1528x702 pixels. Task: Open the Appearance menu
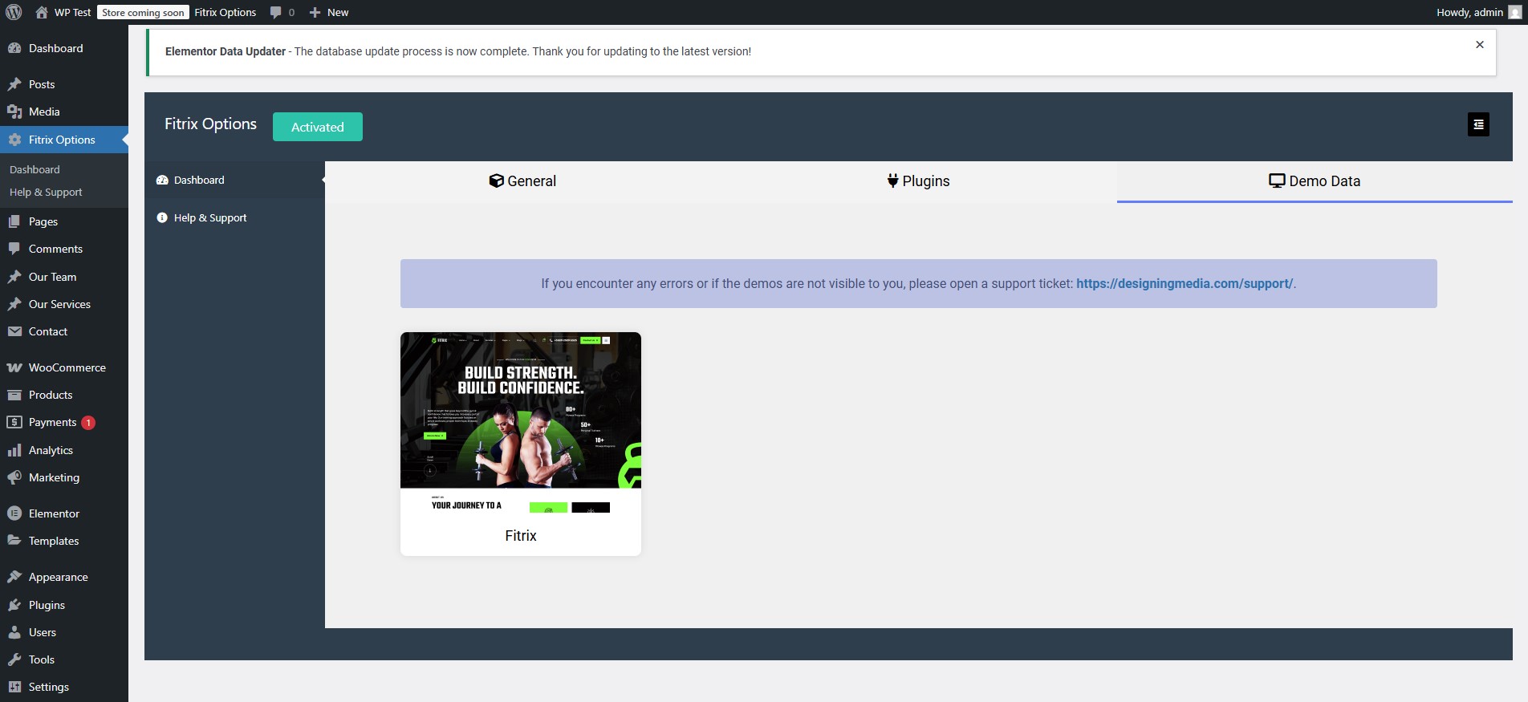[x=58, y=577]
